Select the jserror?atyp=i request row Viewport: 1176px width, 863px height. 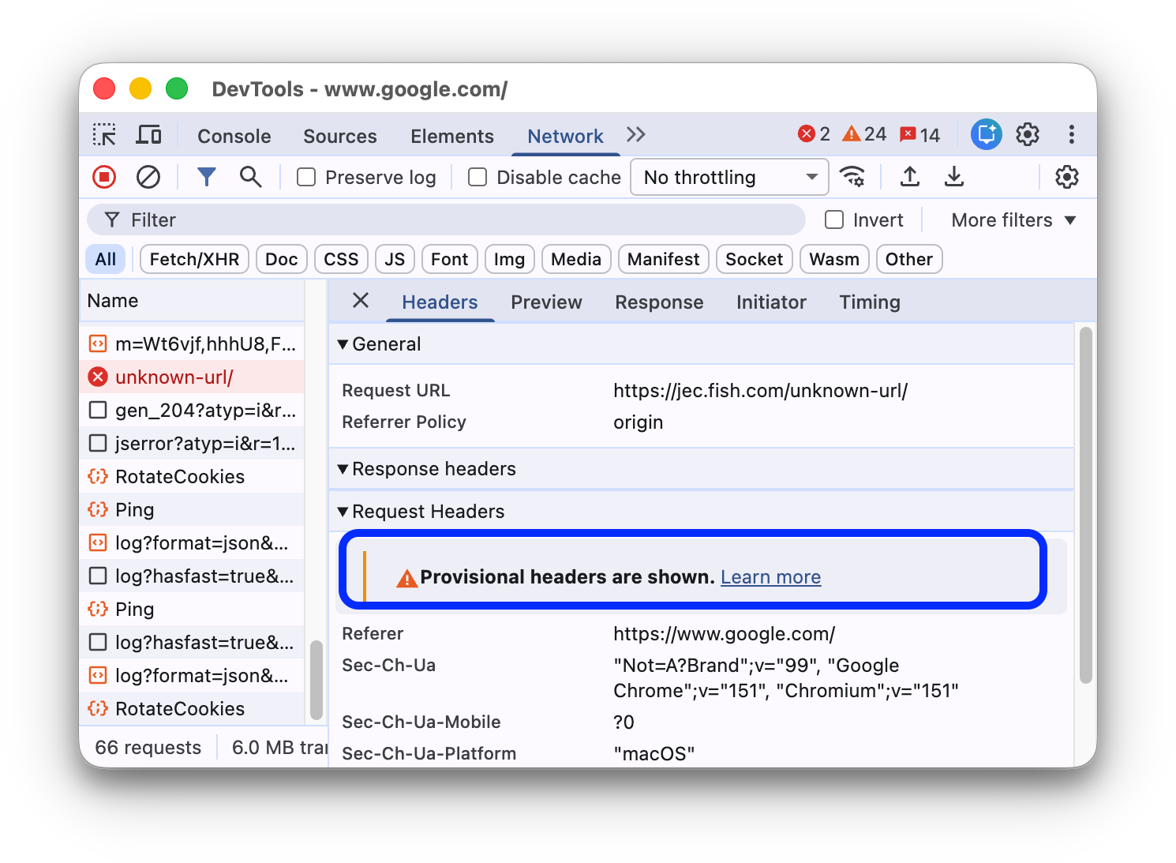coord(192,444)
